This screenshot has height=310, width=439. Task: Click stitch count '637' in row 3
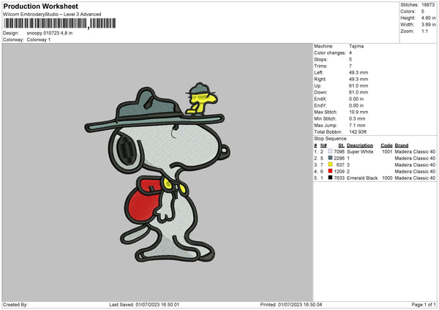340,165
